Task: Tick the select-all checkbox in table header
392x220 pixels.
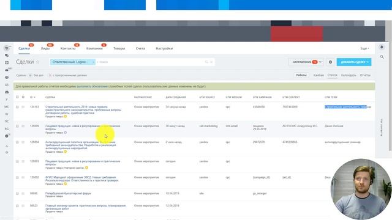Action: (x=17, y=97)
